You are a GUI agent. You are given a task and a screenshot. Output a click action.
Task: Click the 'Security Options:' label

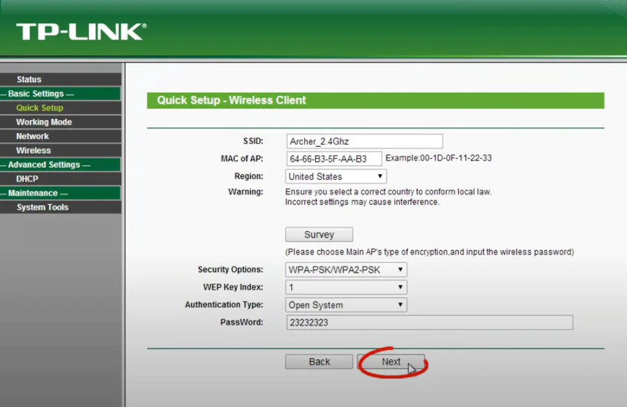230,269
